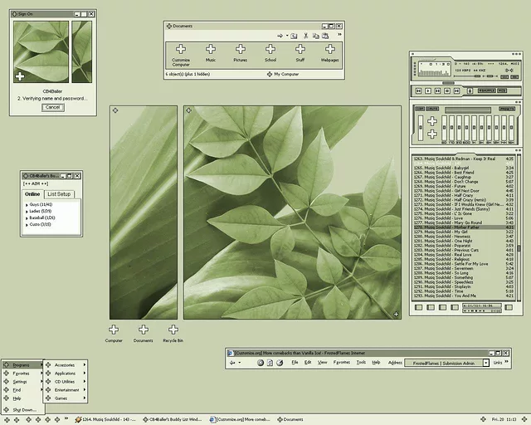
Task: Select Settings in the Start menu
Action: point(22,382)
